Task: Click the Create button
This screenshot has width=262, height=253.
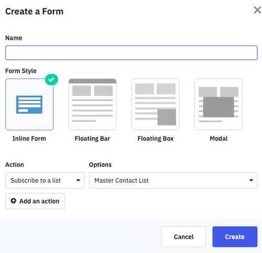Action: [235, 237]
